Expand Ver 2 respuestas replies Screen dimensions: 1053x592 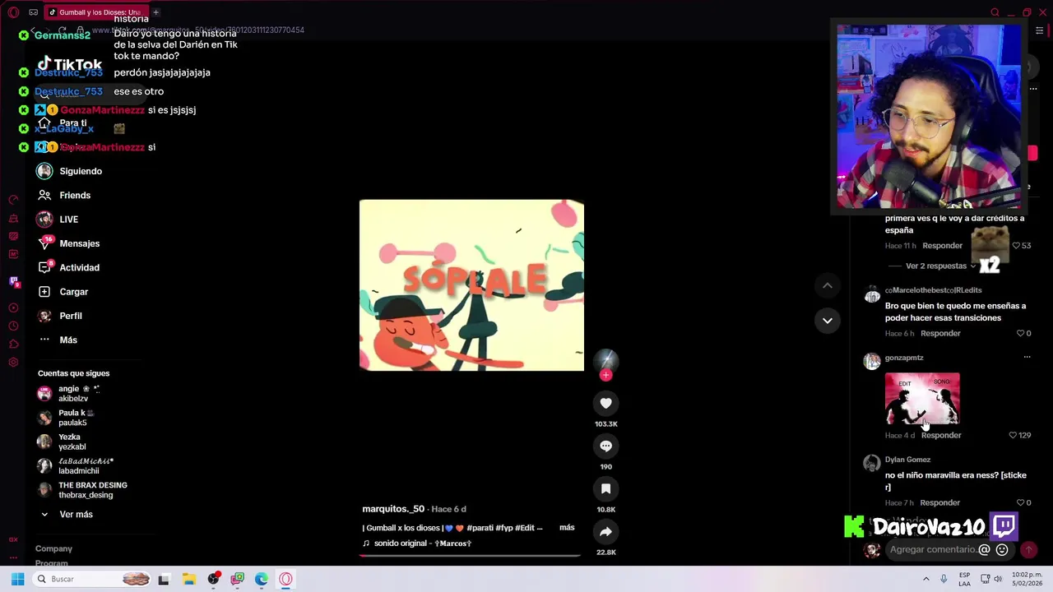940,266
